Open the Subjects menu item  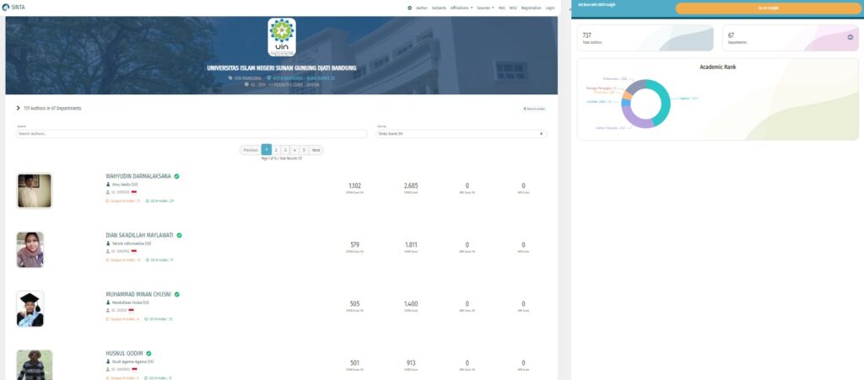[439, 8]
